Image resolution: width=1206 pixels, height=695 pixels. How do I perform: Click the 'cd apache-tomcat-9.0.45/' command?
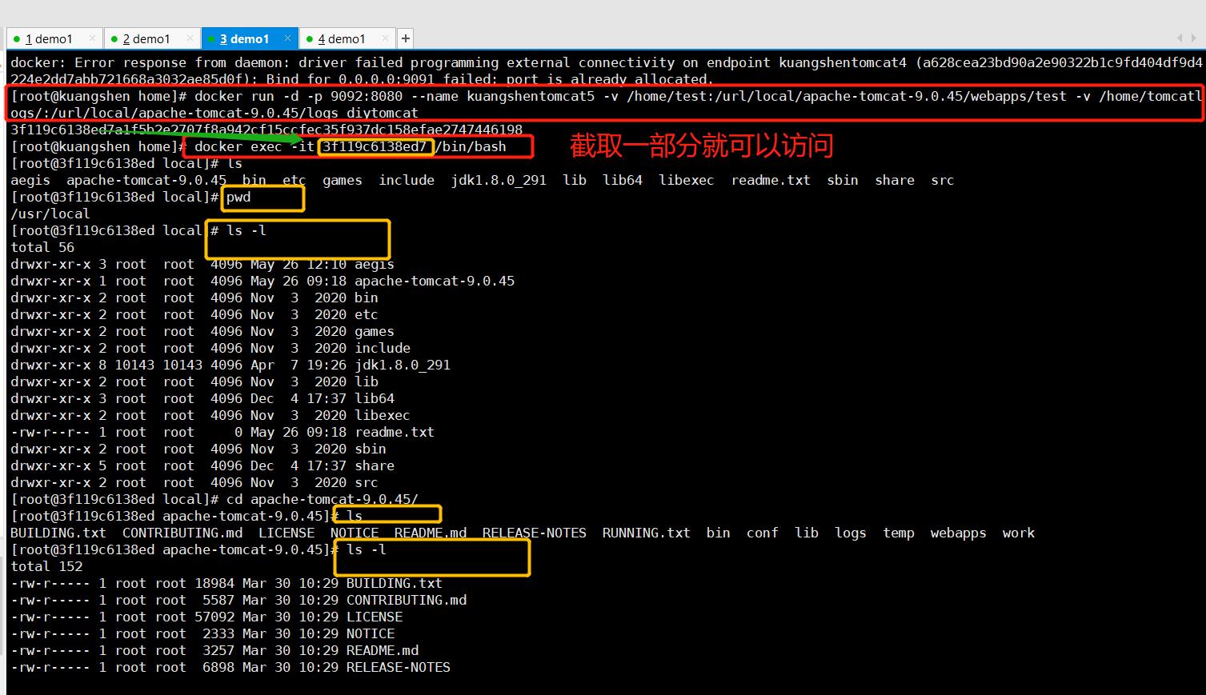323,499
